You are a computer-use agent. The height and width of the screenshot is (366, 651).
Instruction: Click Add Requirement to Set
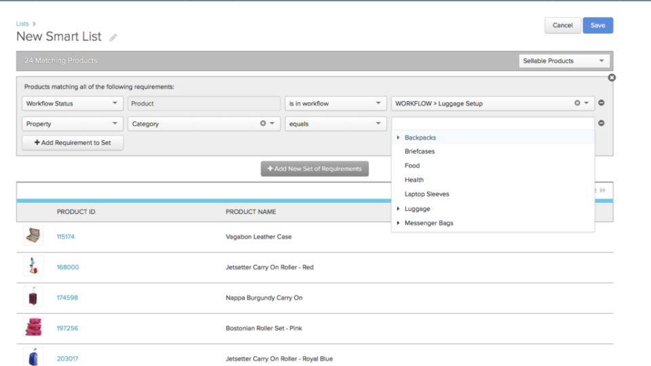(x=73, y=143)
